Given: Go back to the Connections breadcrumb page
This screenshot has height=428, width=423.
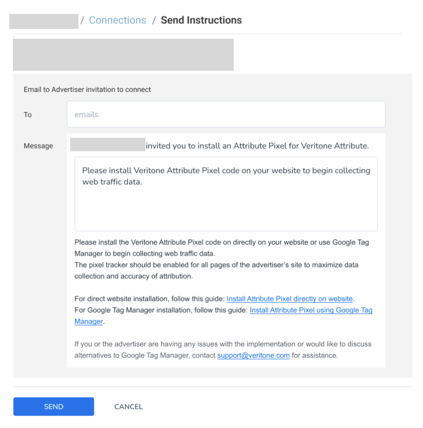Looking at the screenshot, I should click(117, 20).
